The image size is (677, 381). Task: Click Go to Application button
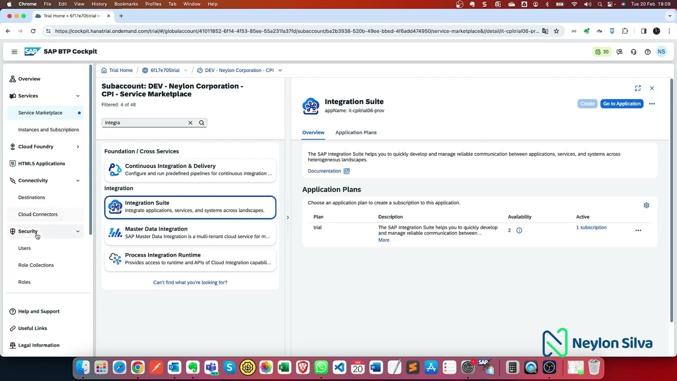(x=622, y=104)
